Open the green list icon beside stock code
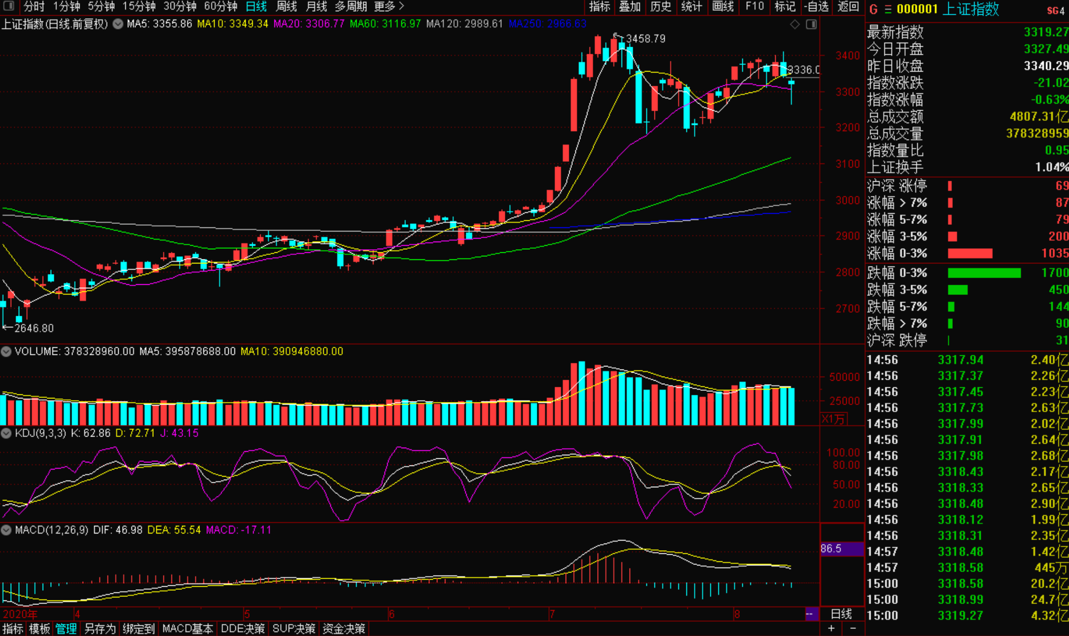This screenshot has height=636, width=1069. click(888, 10)
